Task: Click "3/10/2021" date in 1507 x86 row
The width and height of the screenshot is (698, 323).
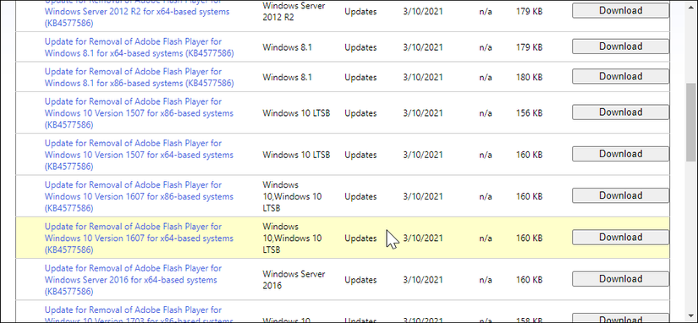Action: point(423,113)
